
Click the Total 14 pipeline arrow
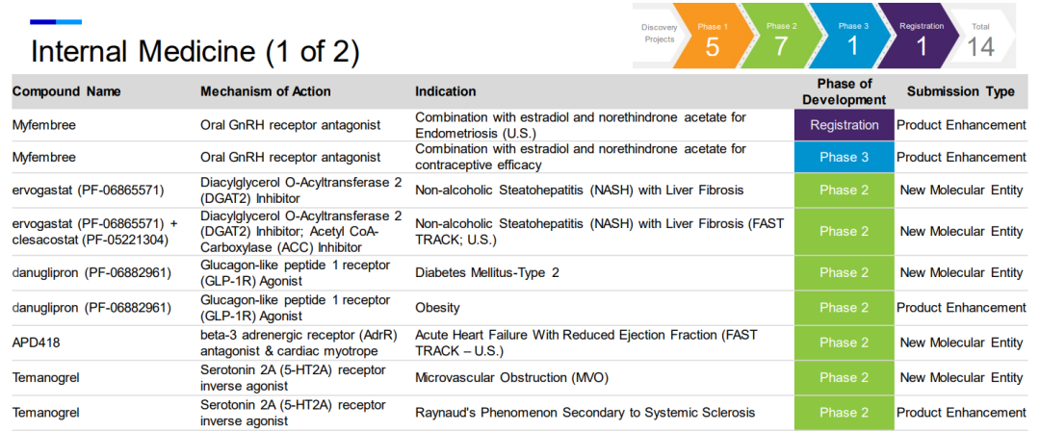[982, 37]
